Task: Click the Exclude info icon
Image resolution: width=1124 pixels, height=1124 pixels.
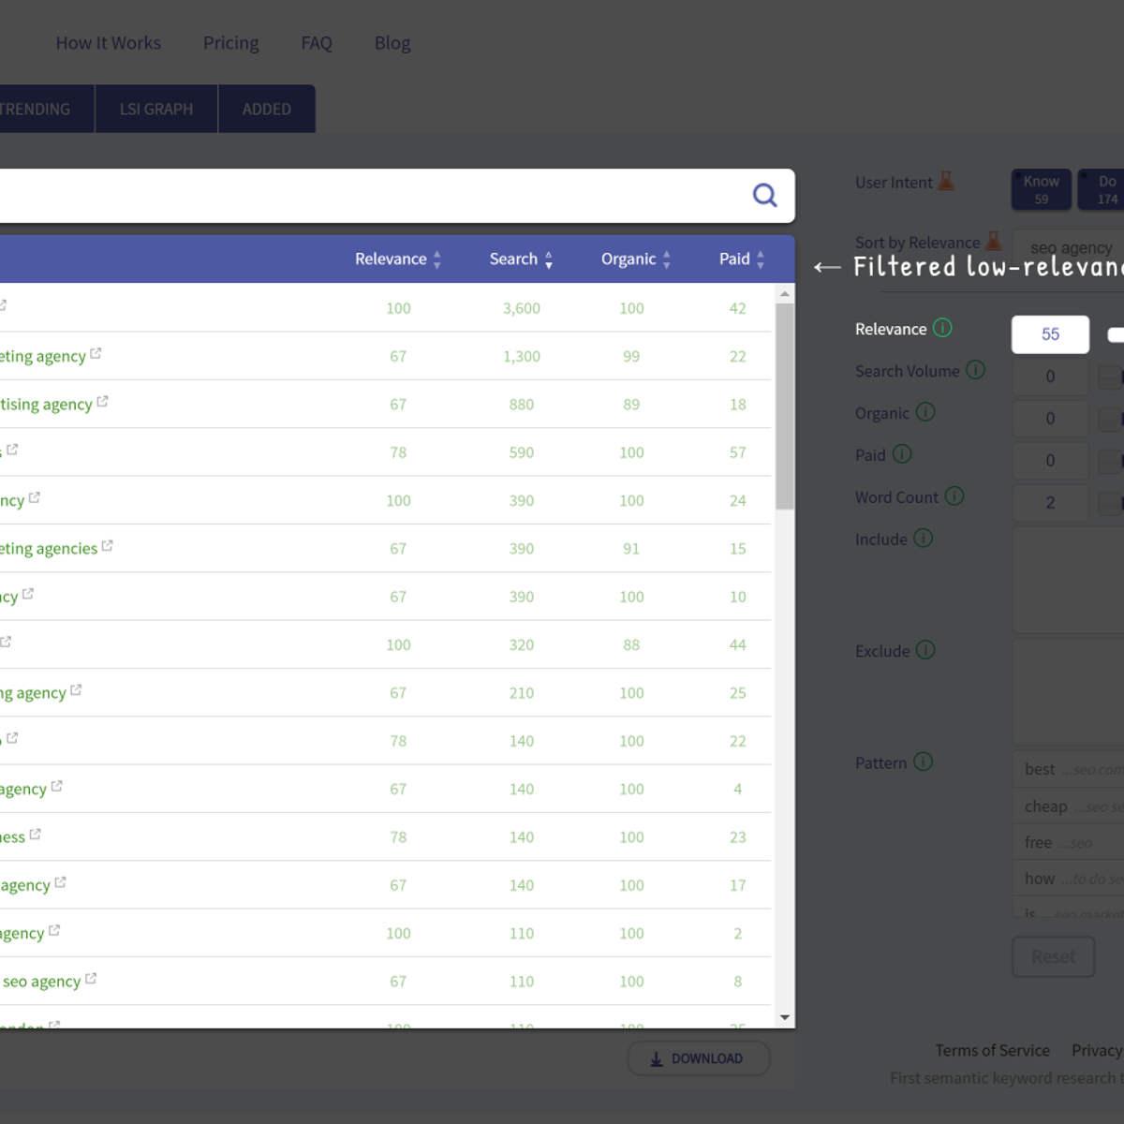Action: (925, 650)
